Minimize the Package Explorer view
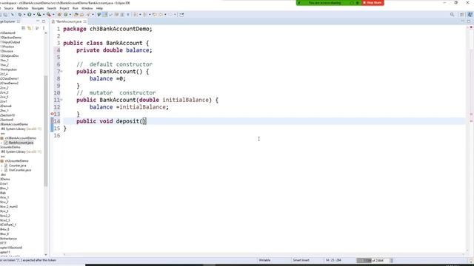Viewport: 474px width, 266px height. 38,21
